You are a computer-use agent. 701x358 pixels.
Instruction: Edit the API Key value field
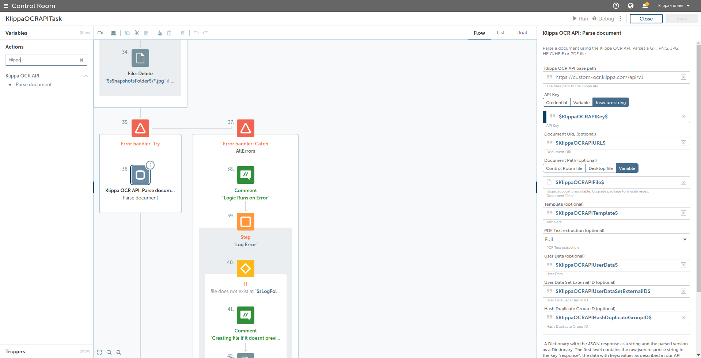click(x=616, y=117)
